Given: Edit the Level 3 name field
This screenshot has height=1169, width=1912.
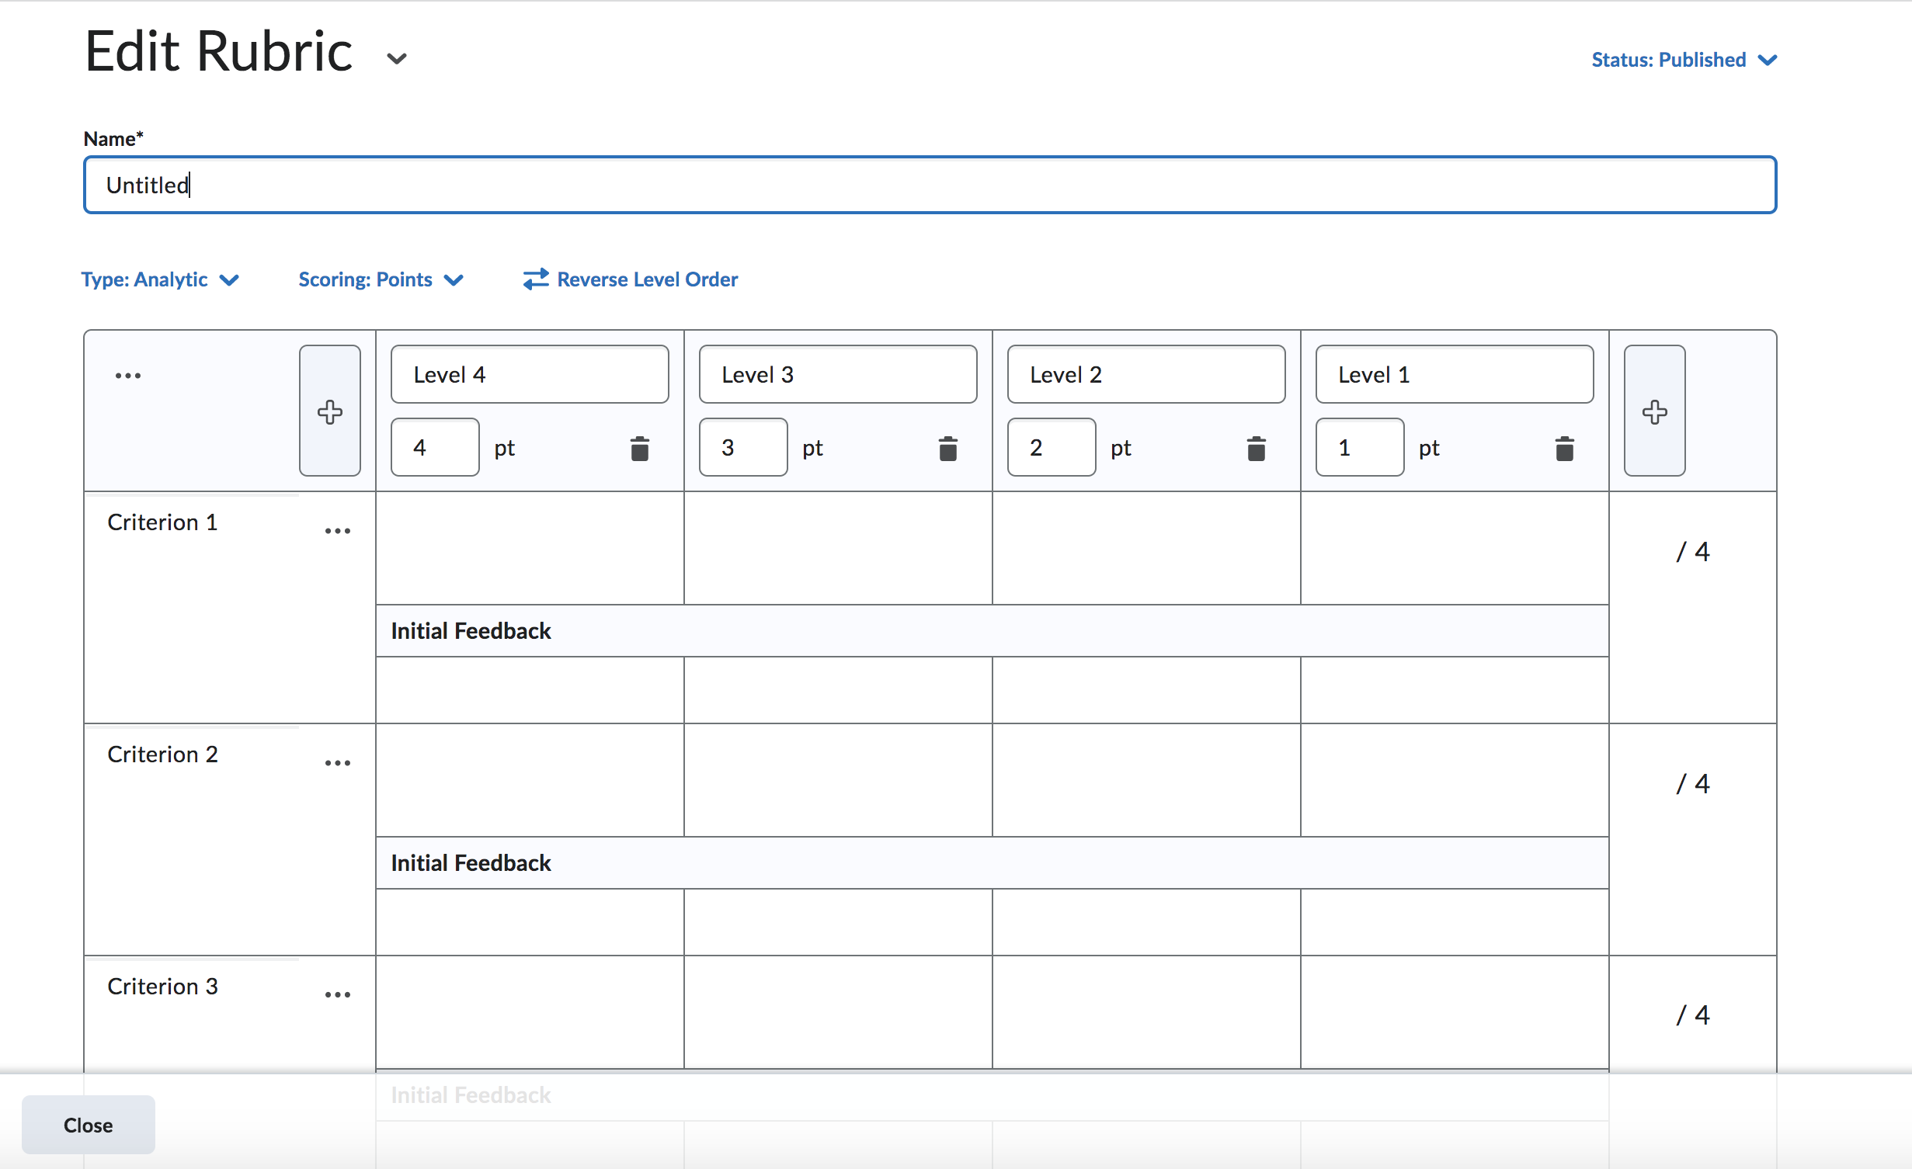Looking at the screenshot, I should (837, 375).
